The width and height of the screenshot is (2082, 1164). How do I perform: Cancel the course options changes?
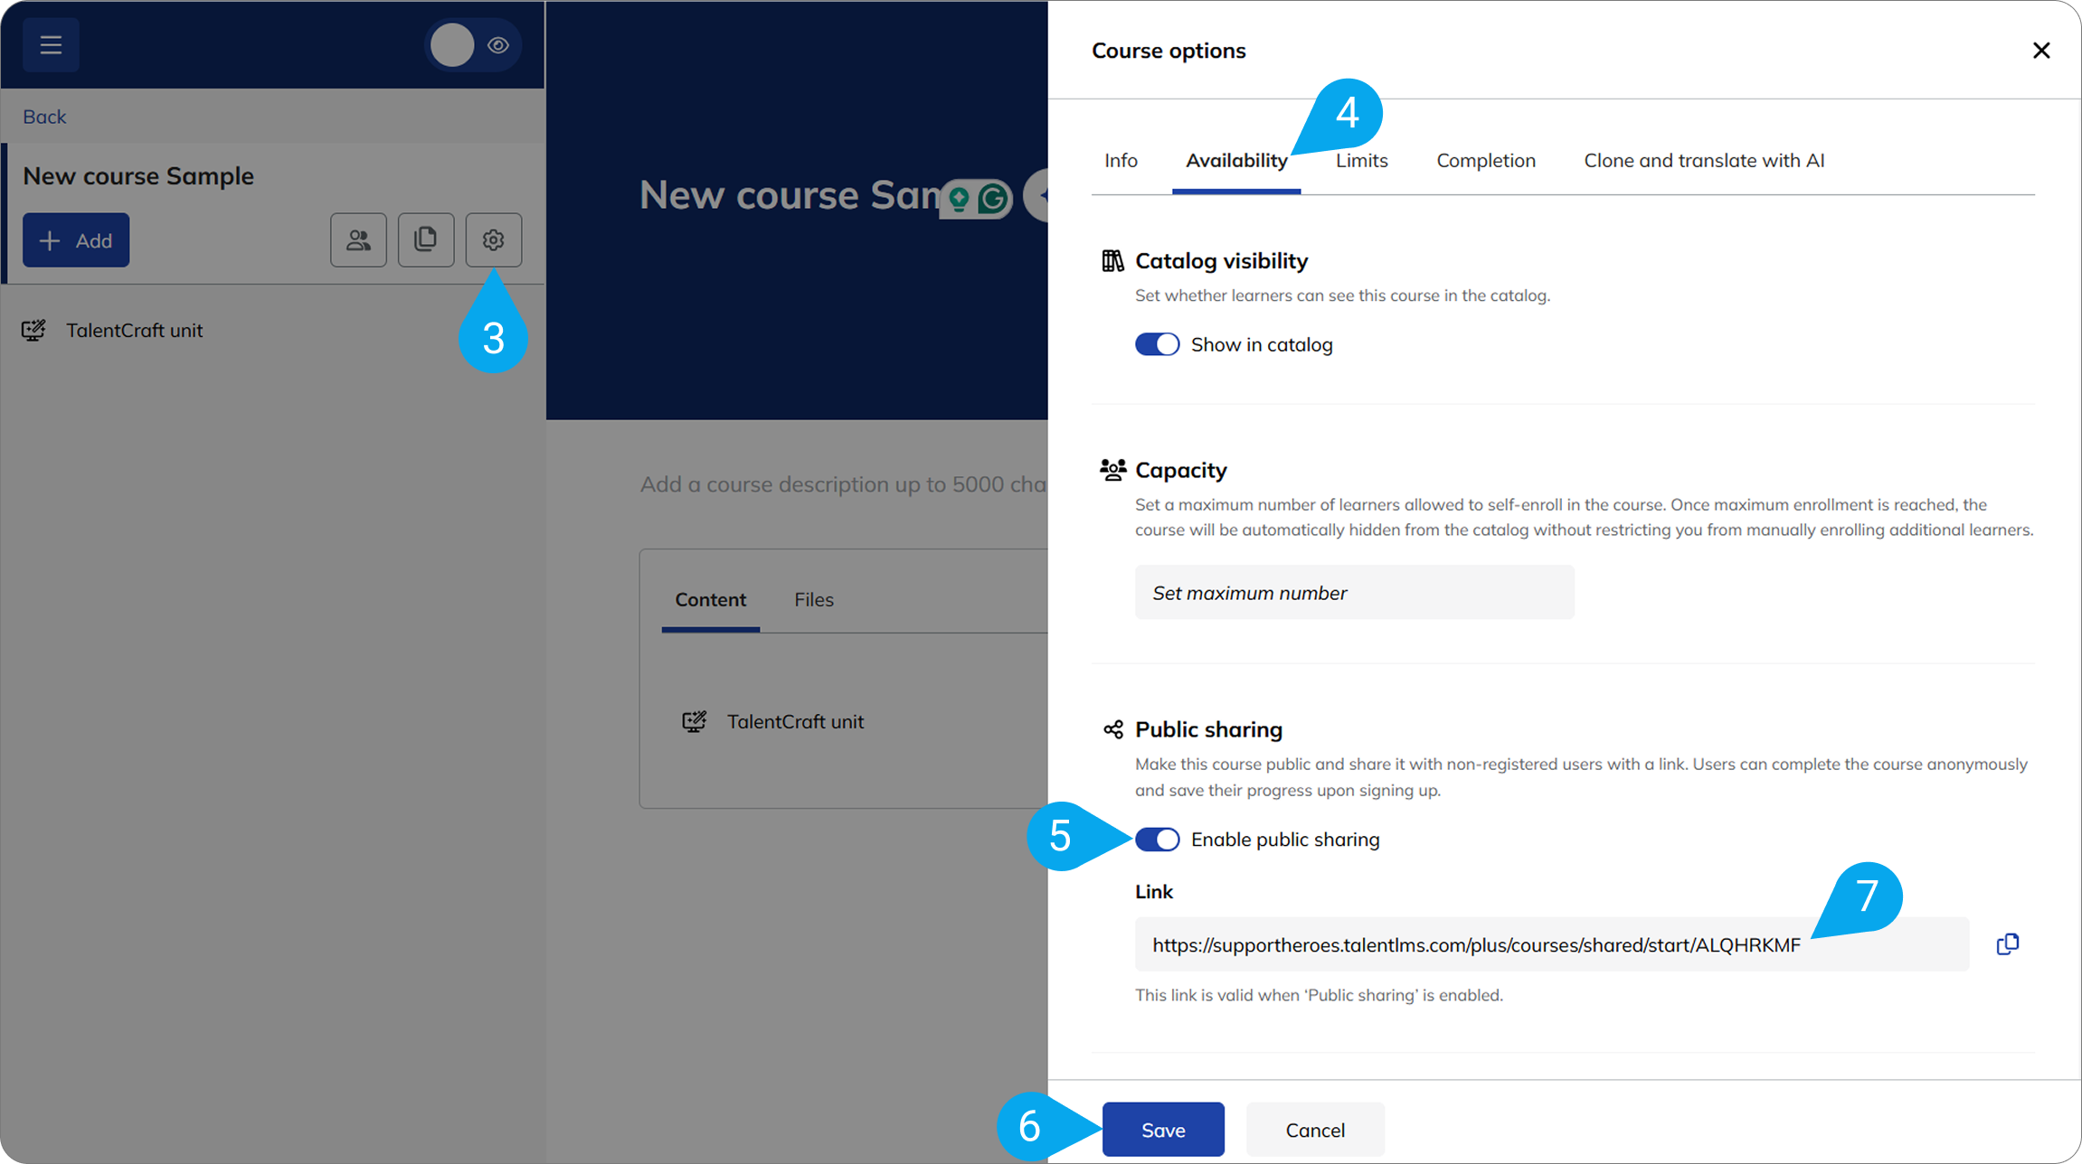pos(1315,1130)
